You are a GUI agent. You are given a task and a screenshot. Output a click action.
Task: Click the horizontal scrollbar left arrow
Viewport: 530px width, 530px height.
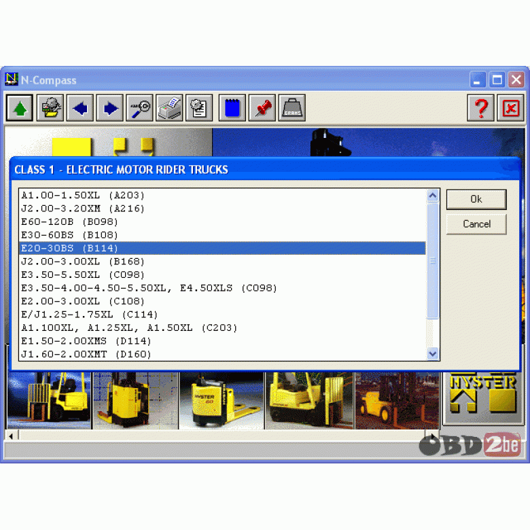coord(11,436)
